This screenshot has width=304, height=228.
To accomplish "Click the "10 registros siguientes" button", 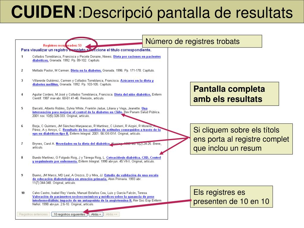I will 69,214.
